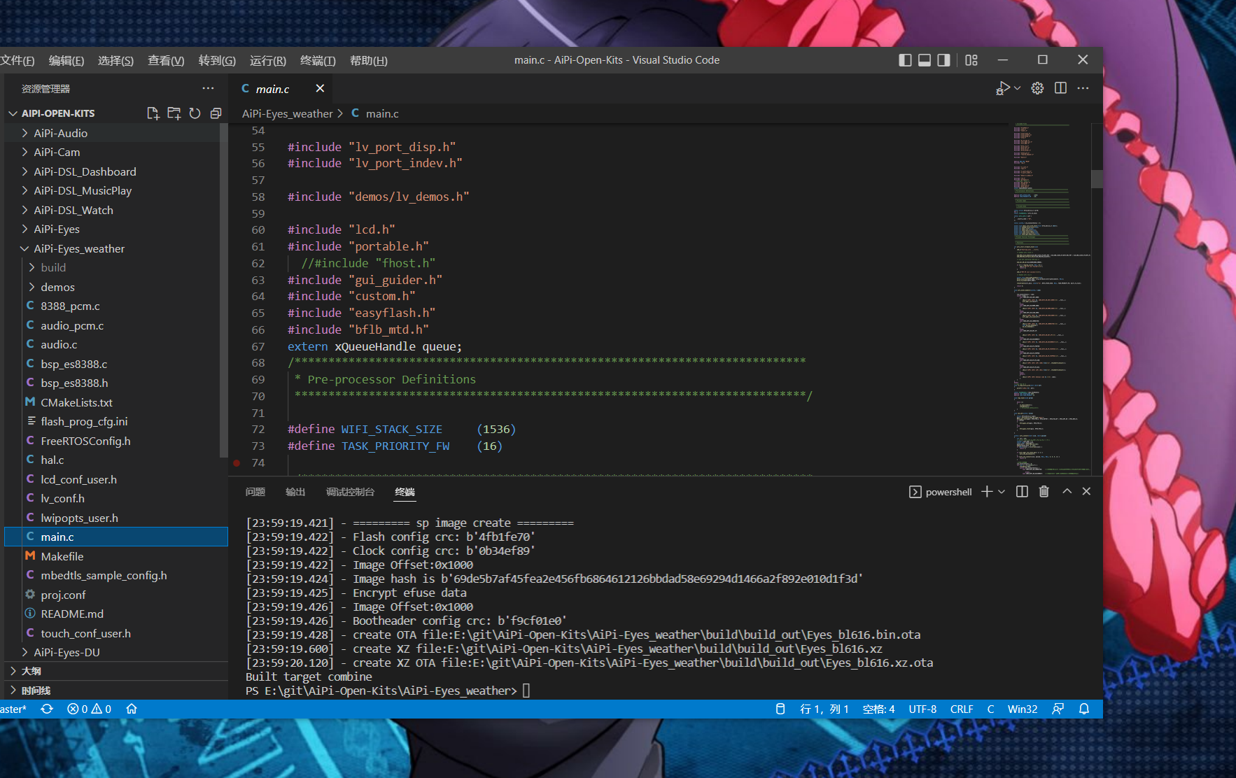Toggle the bottom panel layout
The height and width of the screenshot is (778, 1236).
(925, 60)
